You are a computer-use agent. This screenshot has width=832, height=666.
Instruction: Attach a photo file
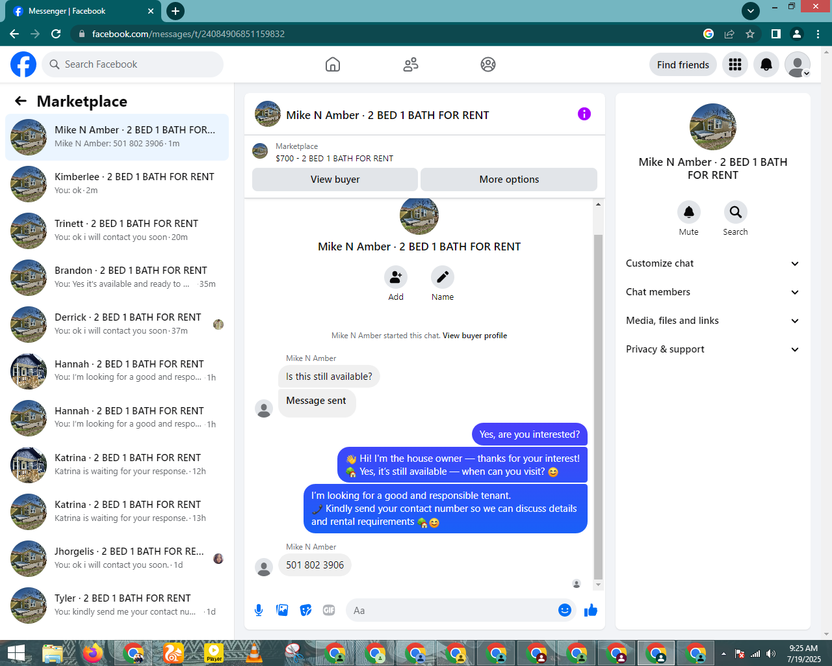282,610
